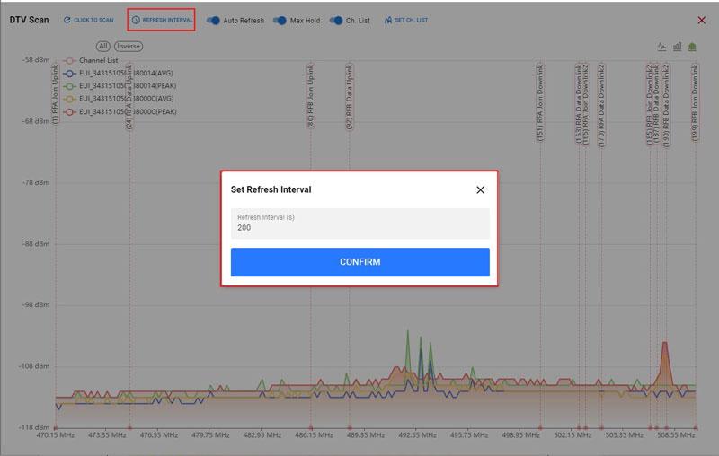Select the green stacked chart view icon
Image resolution: width=719 pixels, height=456 pixels.
coord(692,47)
